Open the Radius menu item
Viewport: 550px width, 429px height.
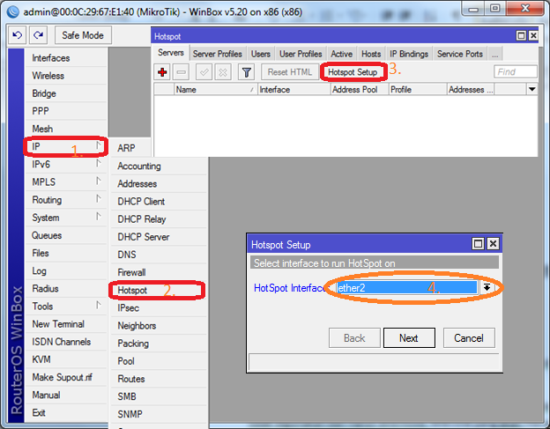tap(66, 288)
